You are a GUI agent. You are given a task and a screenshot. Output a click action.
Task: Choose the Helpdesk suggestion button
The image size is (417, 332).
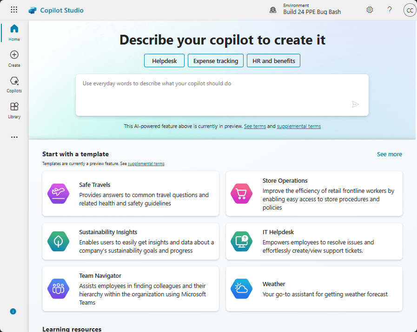164,61
